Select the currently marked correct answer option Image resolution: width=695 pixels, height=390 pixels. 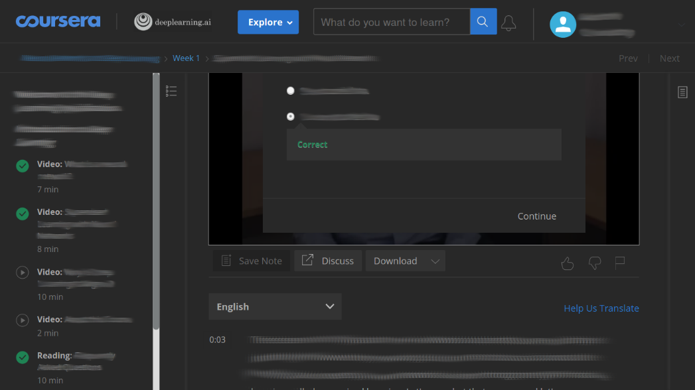tap(290, 116)
